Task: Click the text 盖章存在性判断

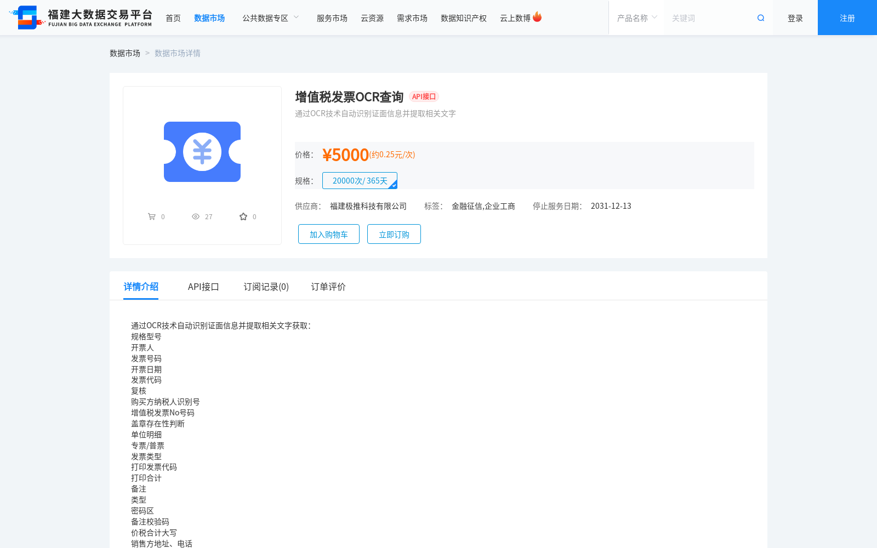Action: click(158, 424)
